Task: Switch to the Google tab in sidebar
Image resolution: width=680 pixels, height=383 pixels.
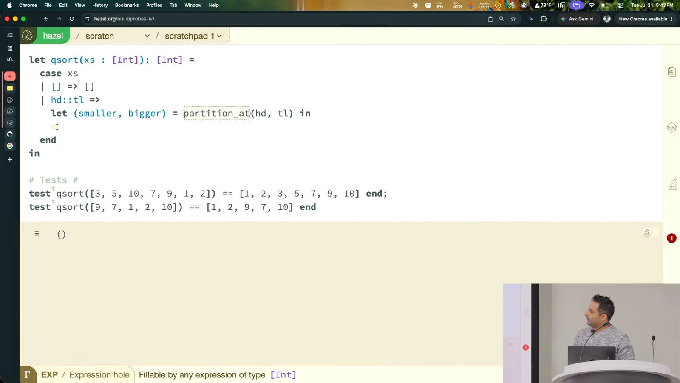Action: pos(10,146)
